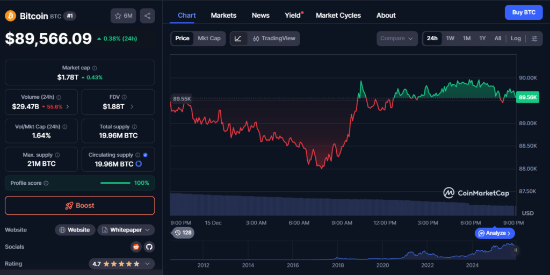This screenshot has height=275, width=550.
Task: Open the Market Cycles tab
Action: 338,15
